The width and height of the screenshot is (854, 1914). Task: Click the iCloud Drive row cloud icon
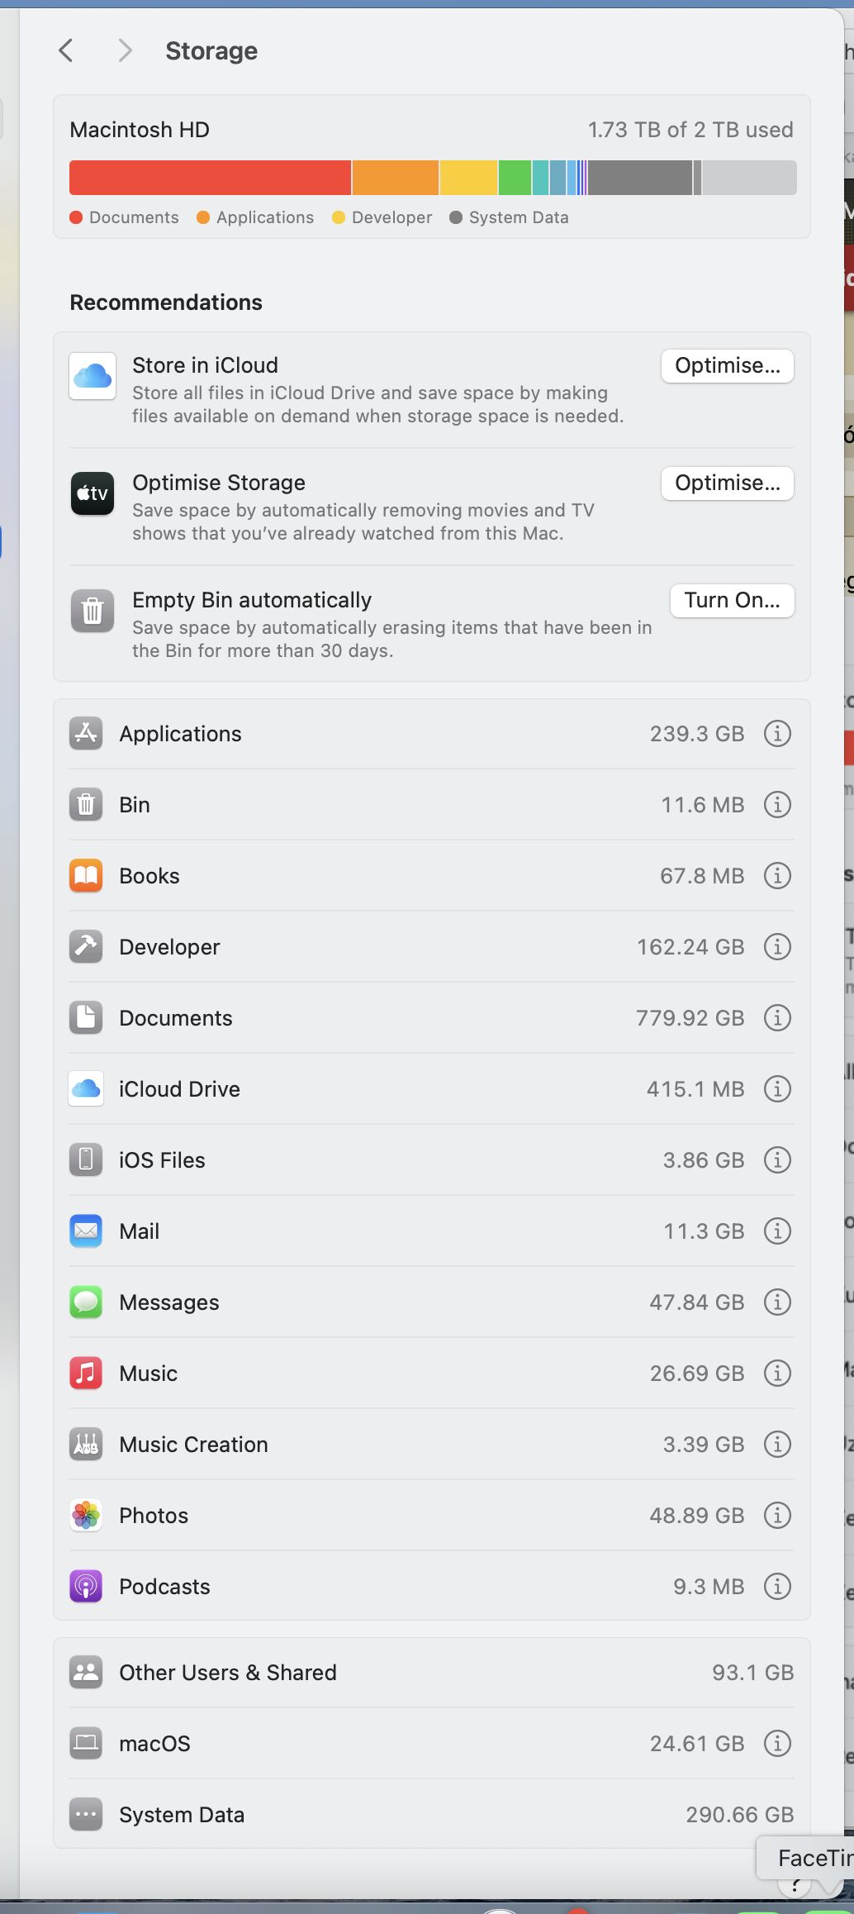86,1088
